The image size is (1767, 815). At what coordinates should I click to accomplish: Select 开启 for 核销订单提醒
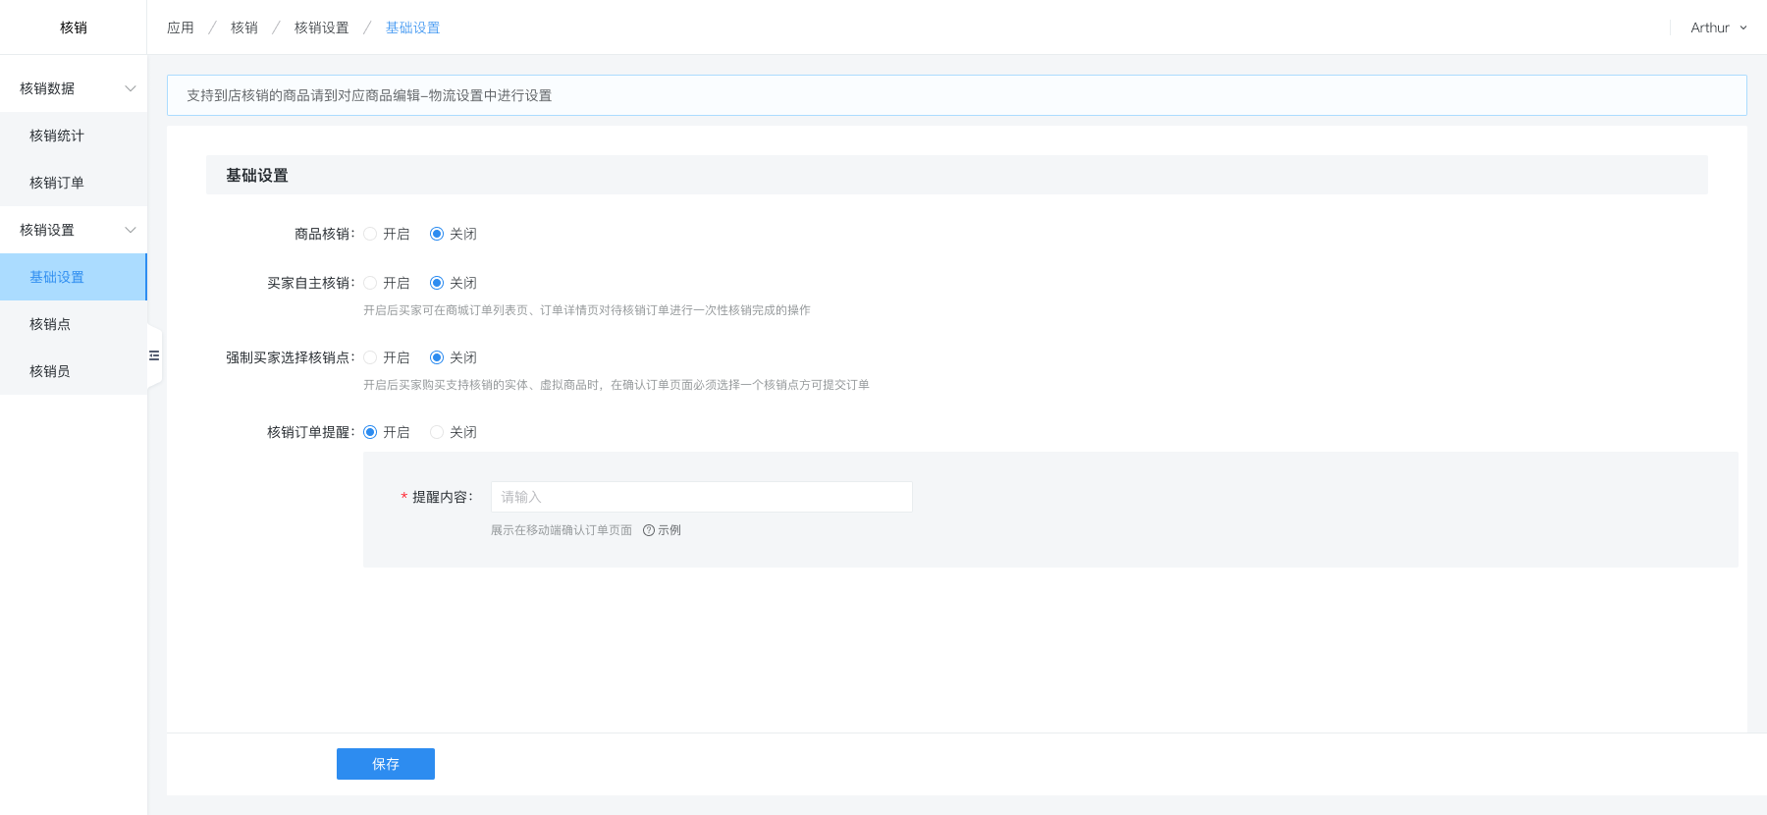pos(370,432)
